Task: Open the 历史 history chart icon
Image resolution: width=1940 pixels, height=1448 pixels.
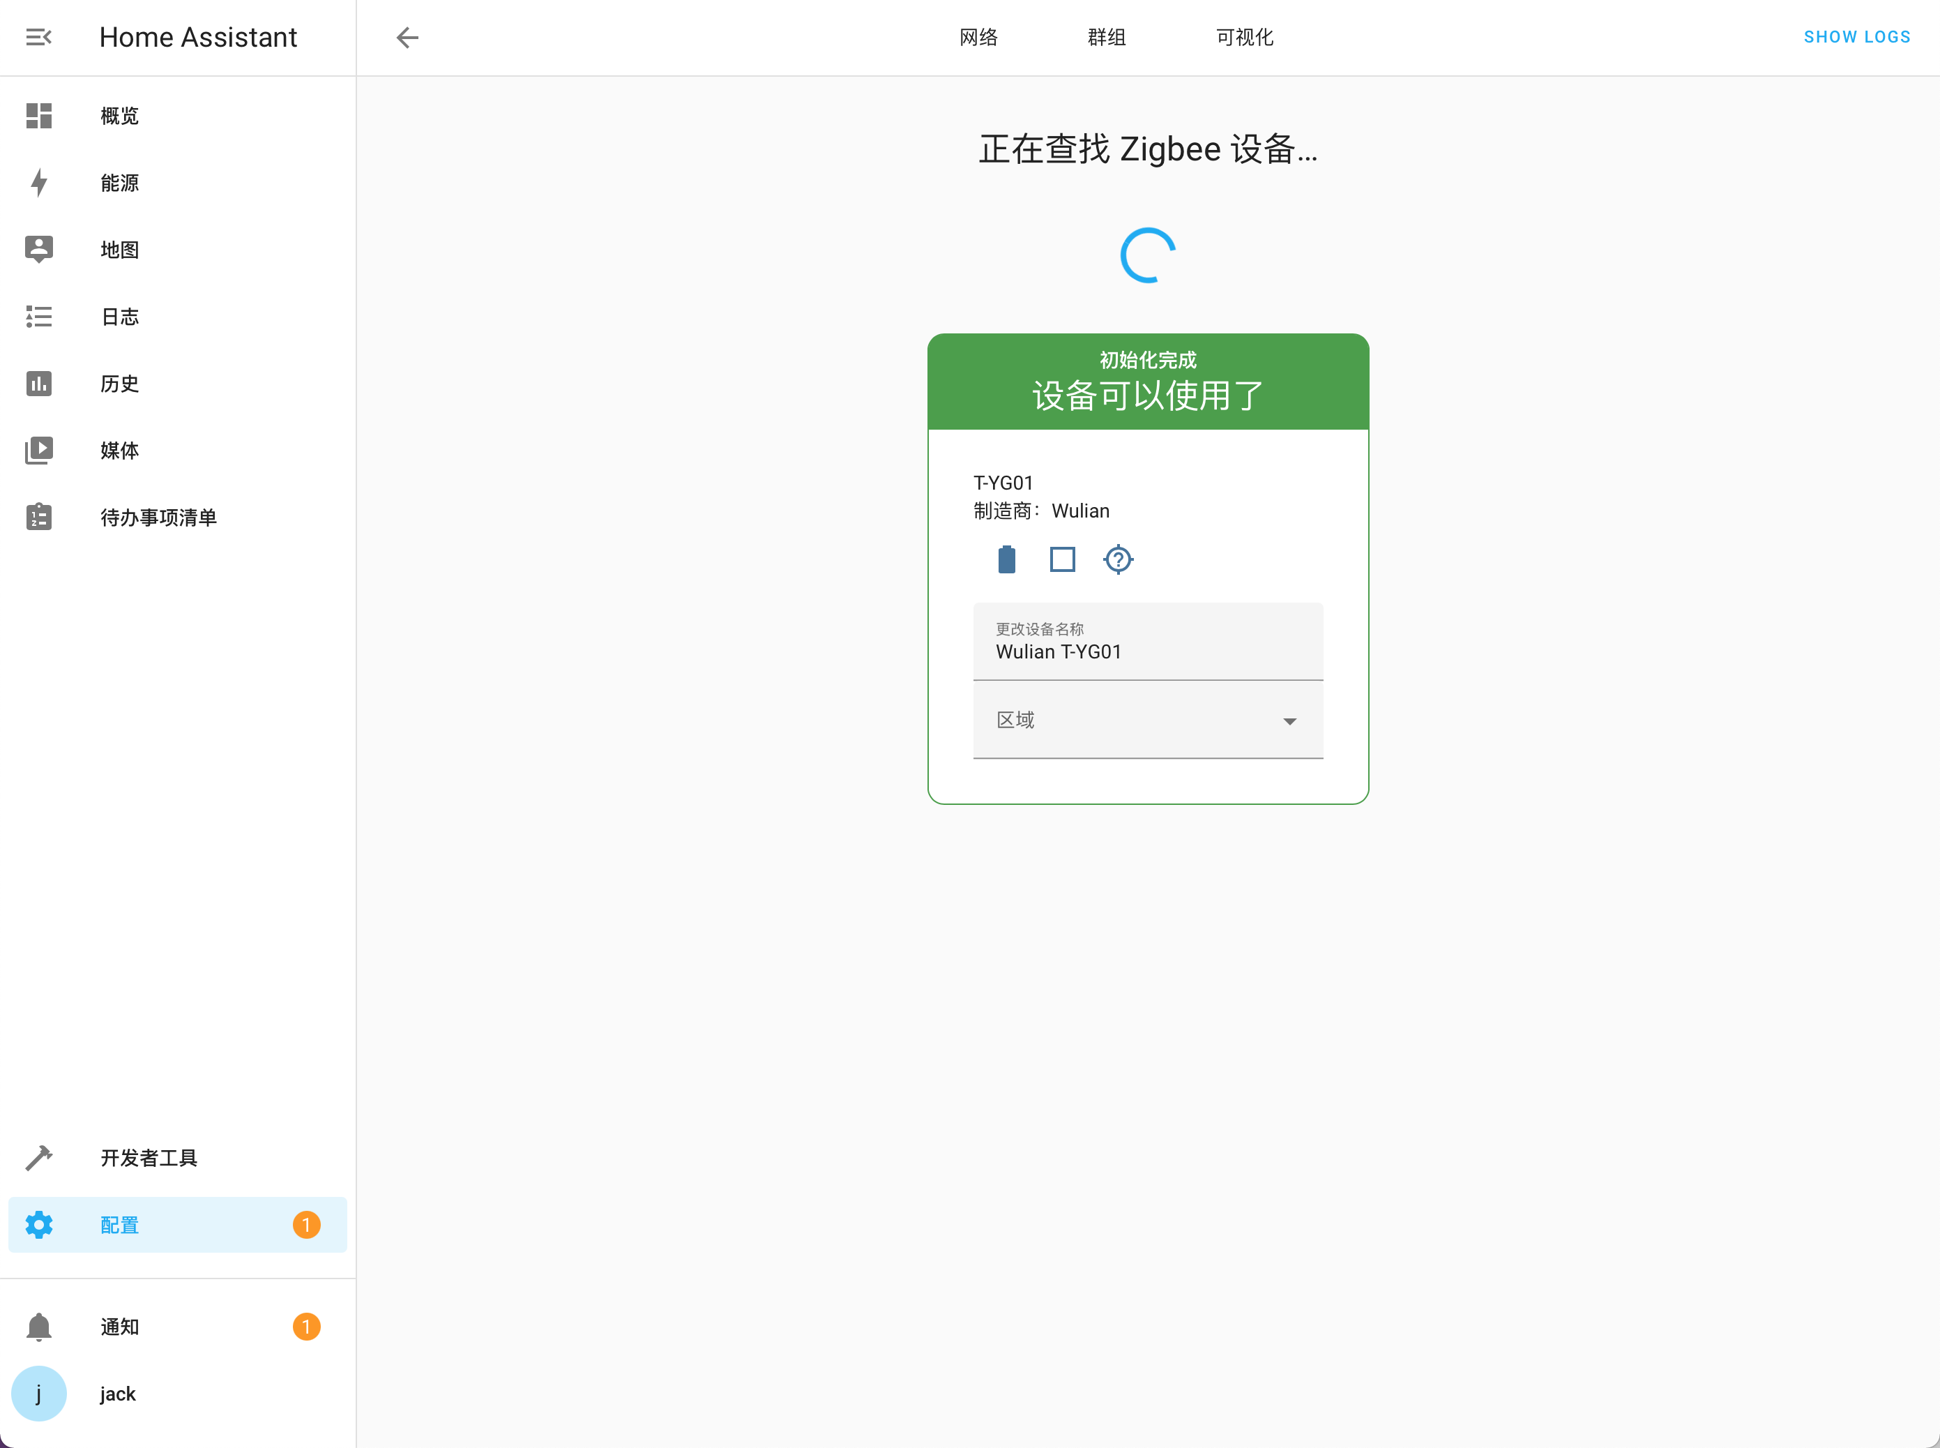Action: [38, 383]
